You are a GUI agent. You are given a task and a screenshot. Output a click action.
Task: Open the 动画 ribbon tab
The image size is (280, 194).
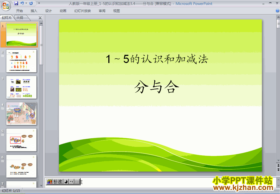[63, 11]
